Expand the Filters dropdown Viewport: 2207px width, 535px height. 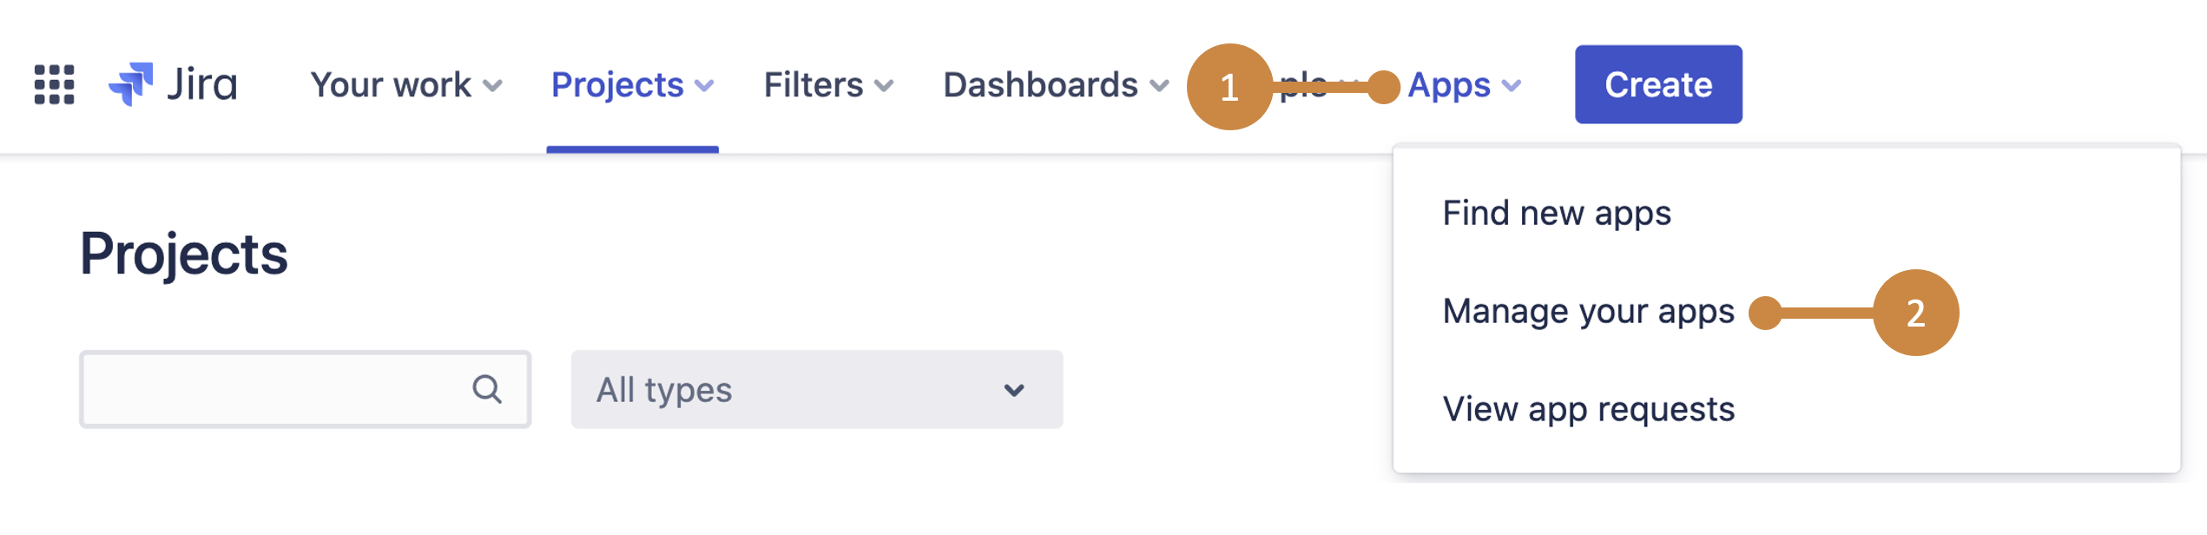tap(828, 85)
